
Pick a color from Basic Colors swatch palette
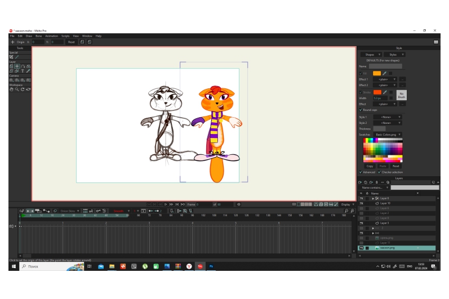383,150
